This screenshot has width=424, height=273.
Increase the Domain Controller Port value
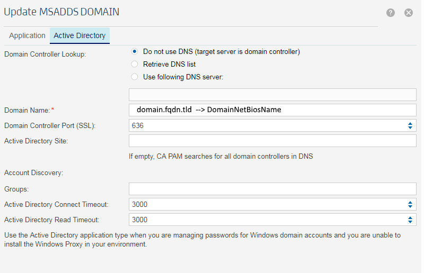[410, 124]
